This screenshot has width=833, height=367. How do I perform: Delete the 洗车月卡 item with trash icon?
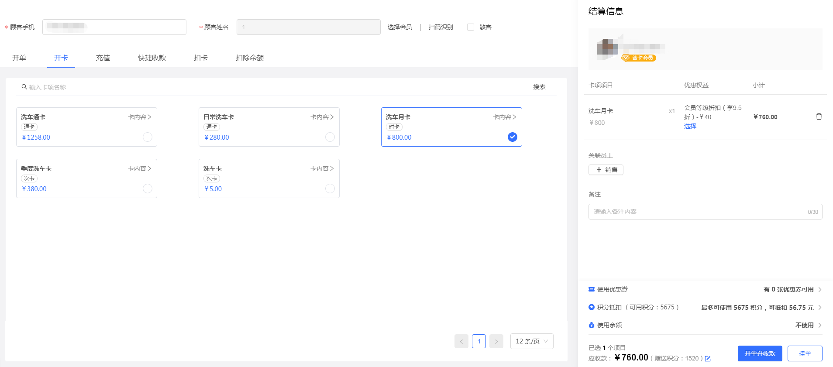click(x=819, y=117)
